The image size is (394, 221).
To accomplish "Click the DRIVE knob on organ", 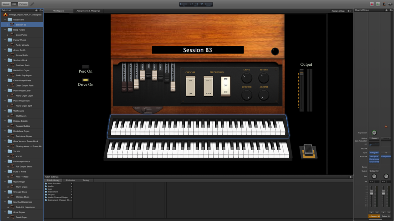I will (x=247, y=78).
